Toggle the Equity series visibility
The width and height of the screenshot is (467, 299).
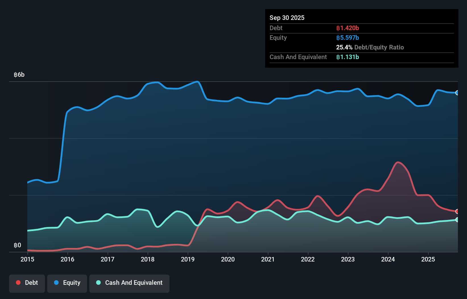pos(67,283)
